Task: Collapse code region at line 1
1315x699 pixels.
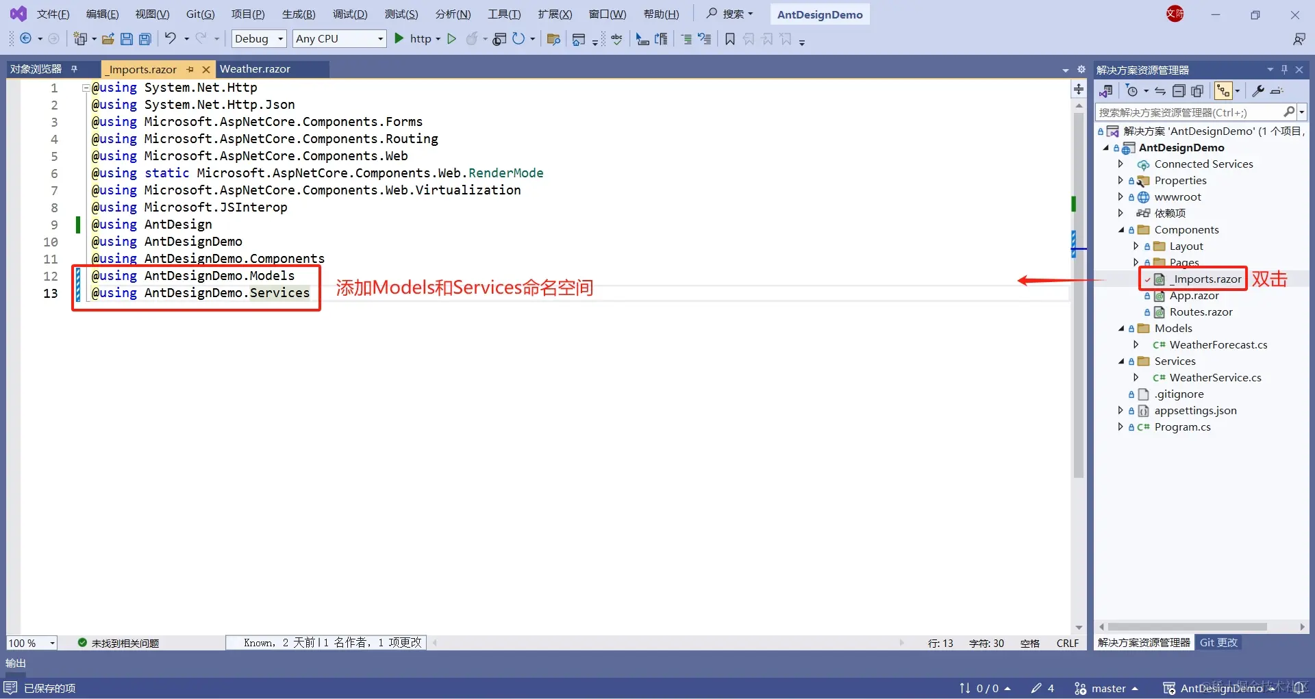Action: click(86, 88)
